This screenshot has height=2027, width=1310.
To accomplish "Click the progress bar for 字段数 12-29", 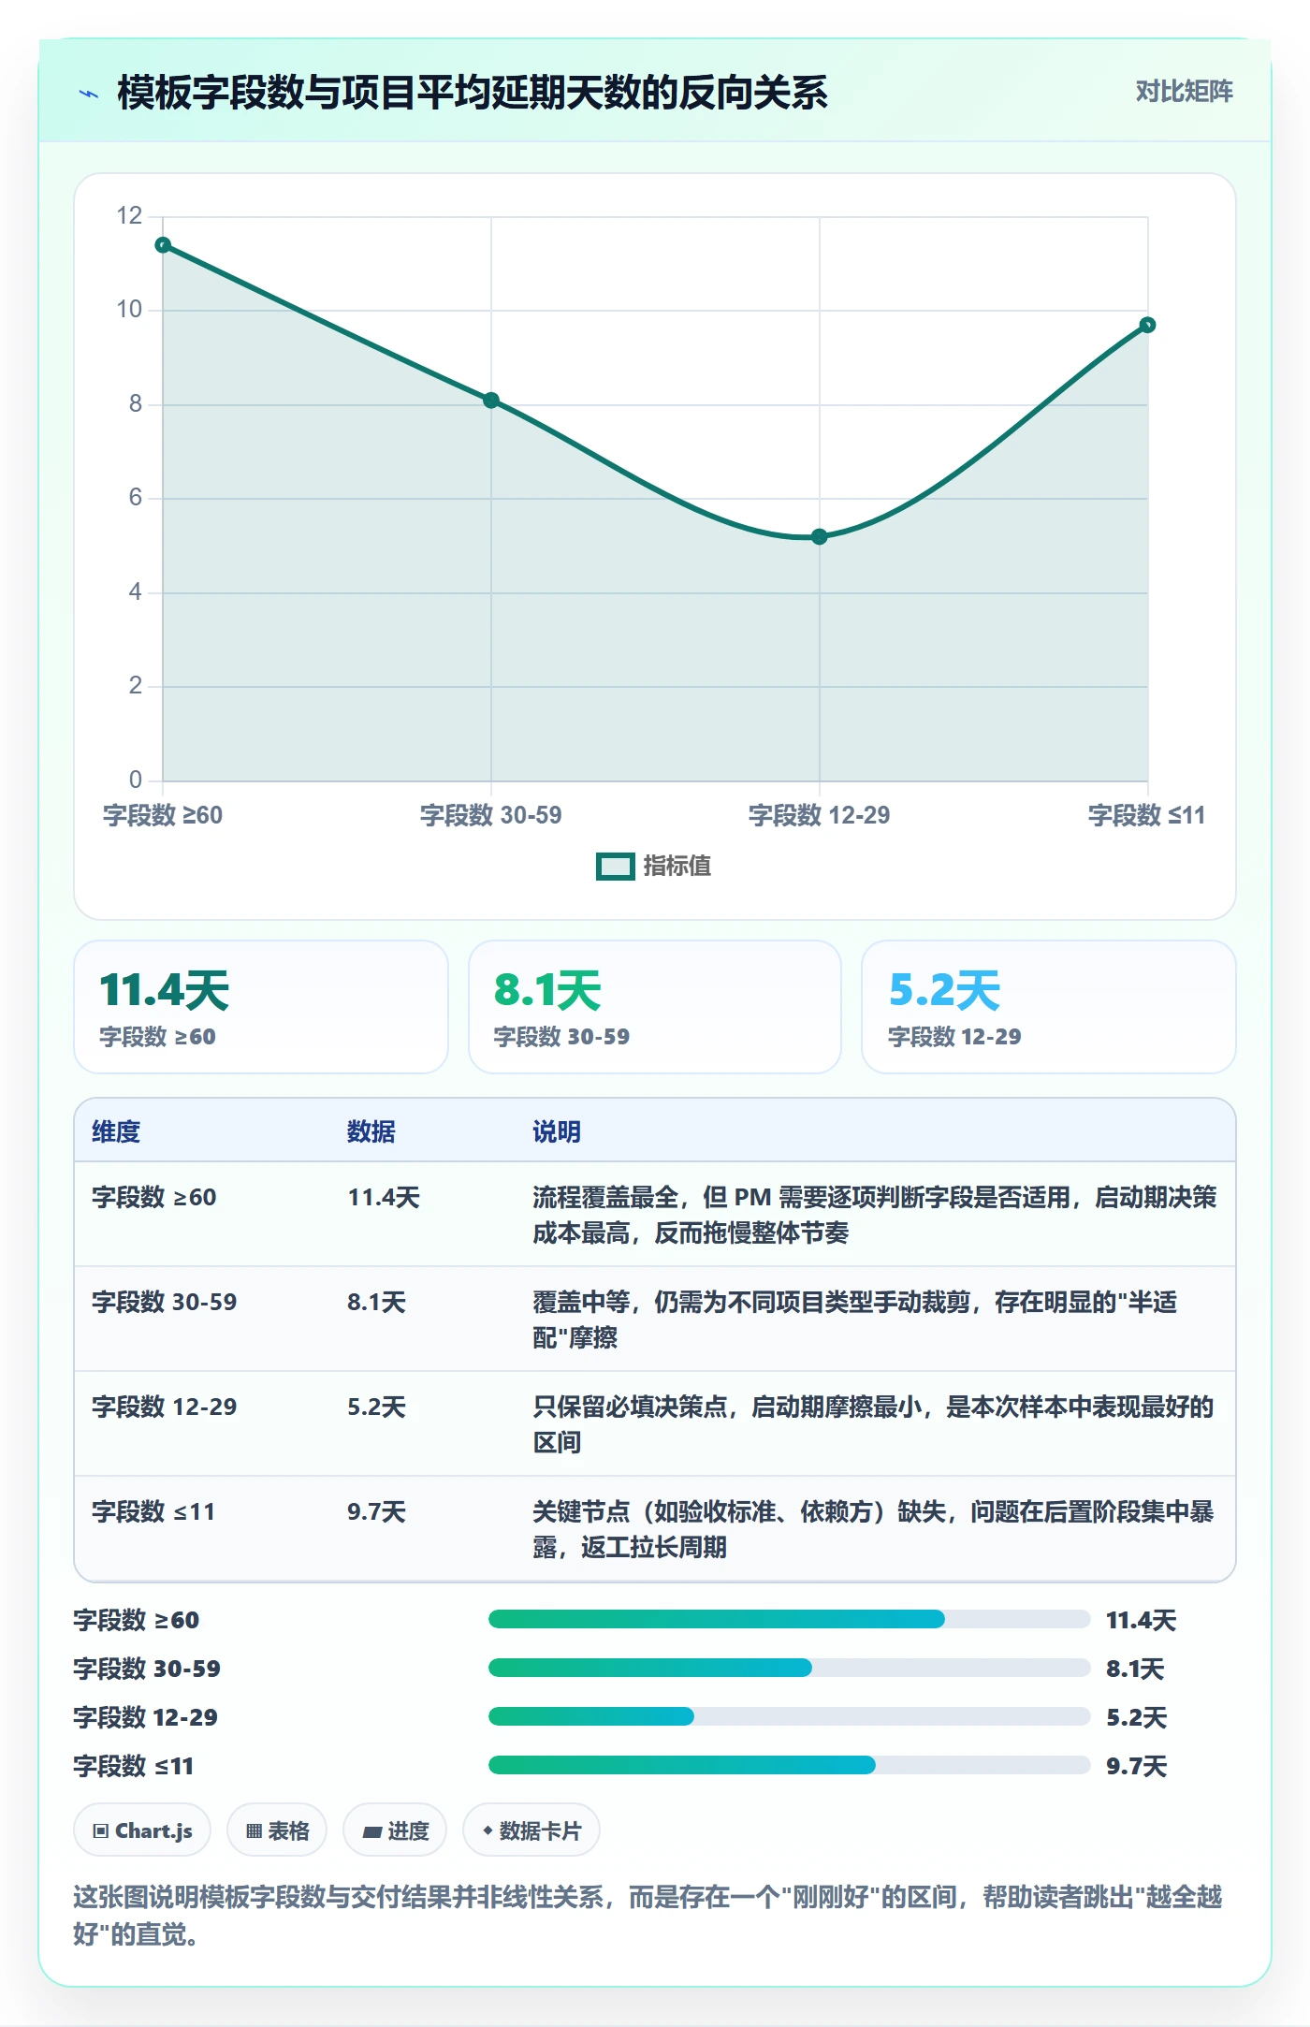I will [x=789, y=1716].
